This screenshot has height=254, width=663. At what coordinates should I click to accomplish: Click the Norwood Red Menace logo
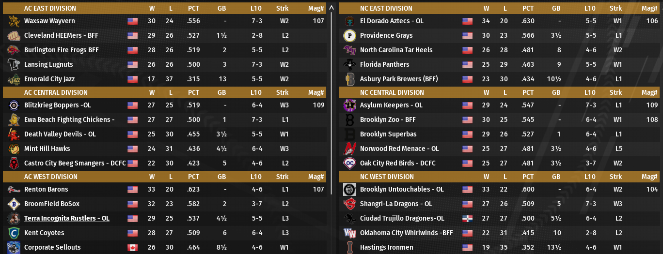(x=349, y=149)
